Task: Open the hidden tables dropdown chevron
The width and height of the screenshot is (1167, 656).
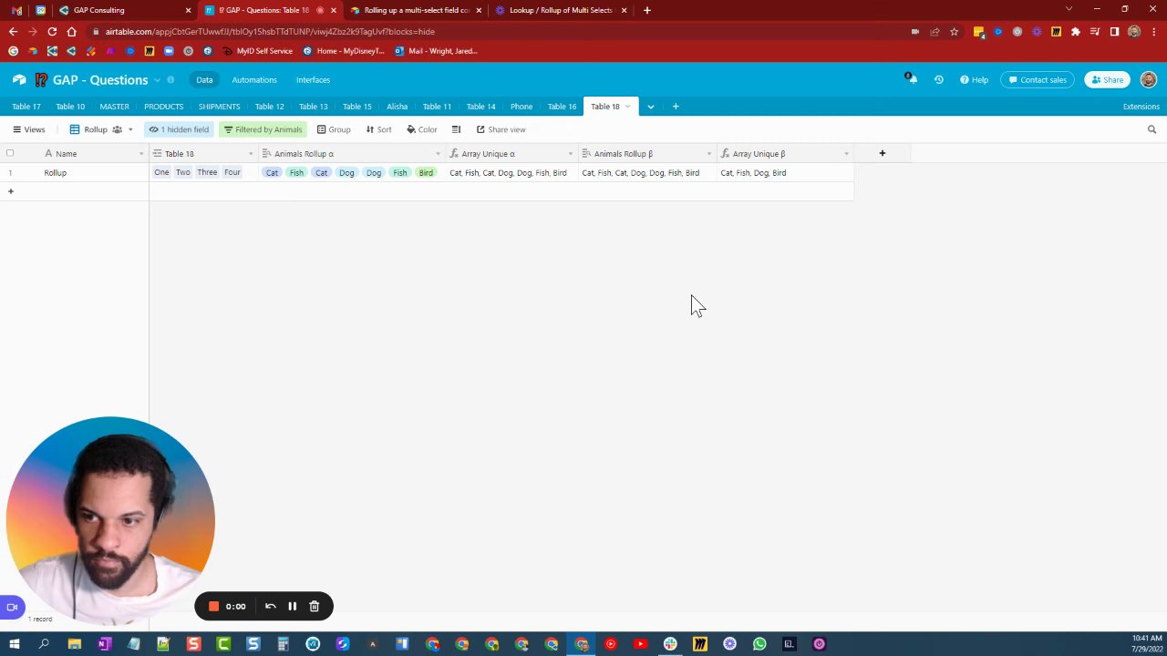Action: pyautogui.click(x=650, y=107)
